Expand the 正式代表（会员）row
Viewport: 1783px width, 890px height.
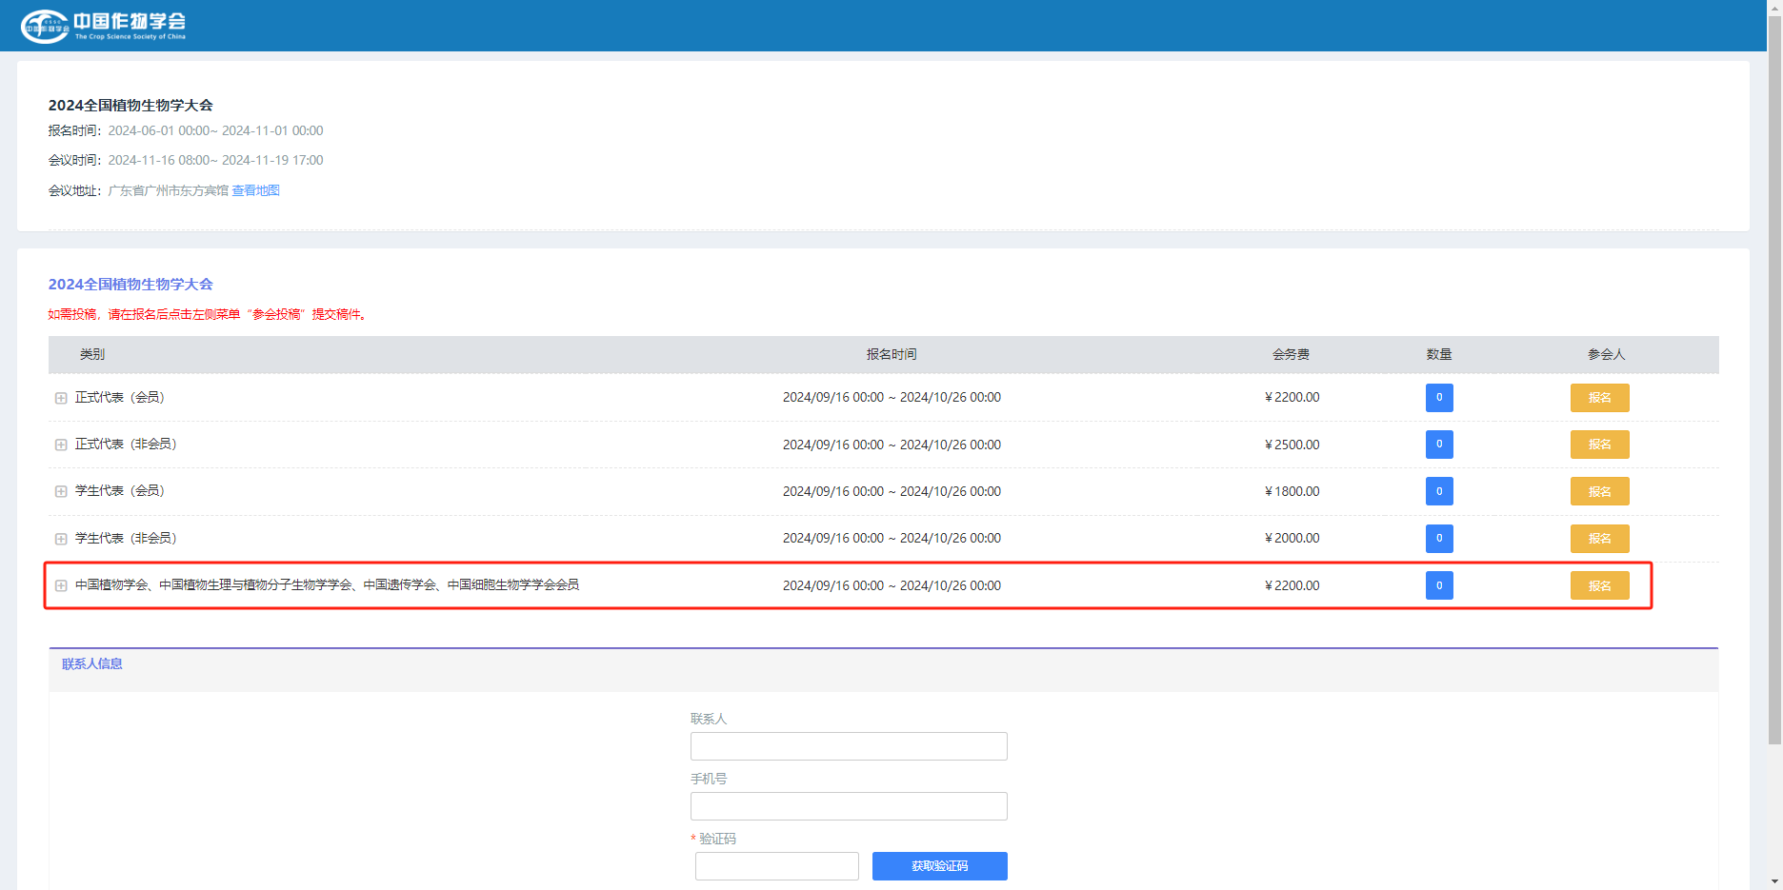[61, 398]
